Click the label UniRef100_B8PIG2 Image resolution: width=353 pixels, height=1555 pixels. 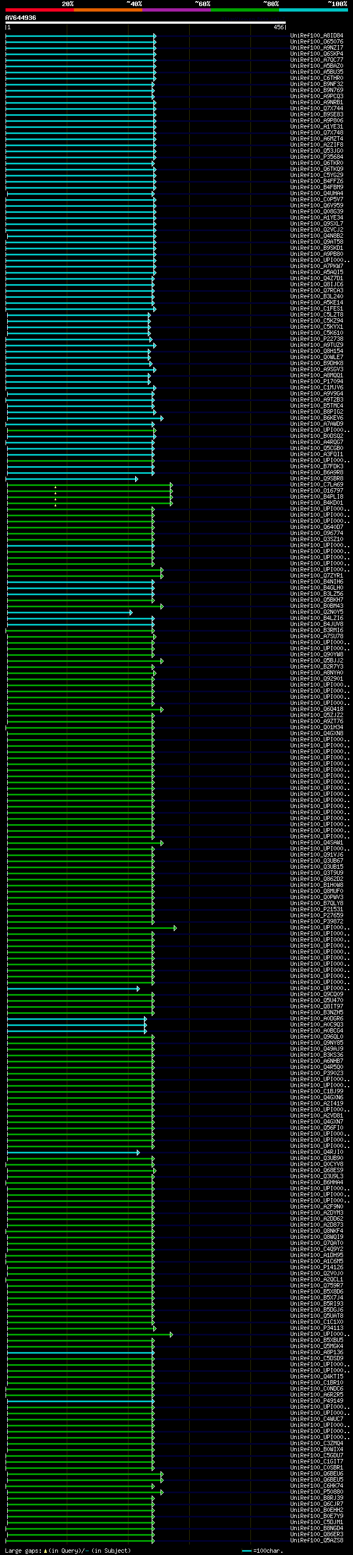point(317,412)
